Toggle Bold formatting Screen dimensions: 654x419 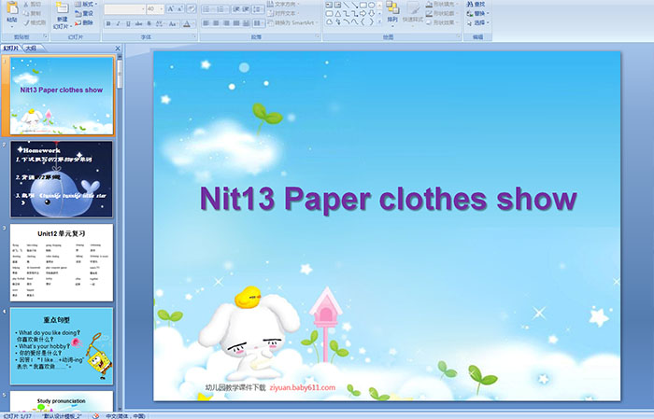[108, 23]
